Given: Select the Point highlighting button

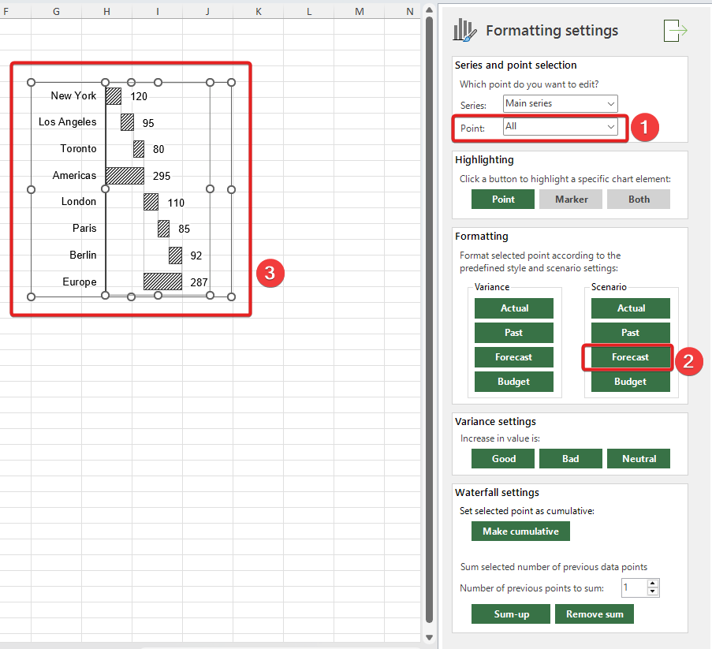Looking at the screenshot, I should (x=502, y=200).
